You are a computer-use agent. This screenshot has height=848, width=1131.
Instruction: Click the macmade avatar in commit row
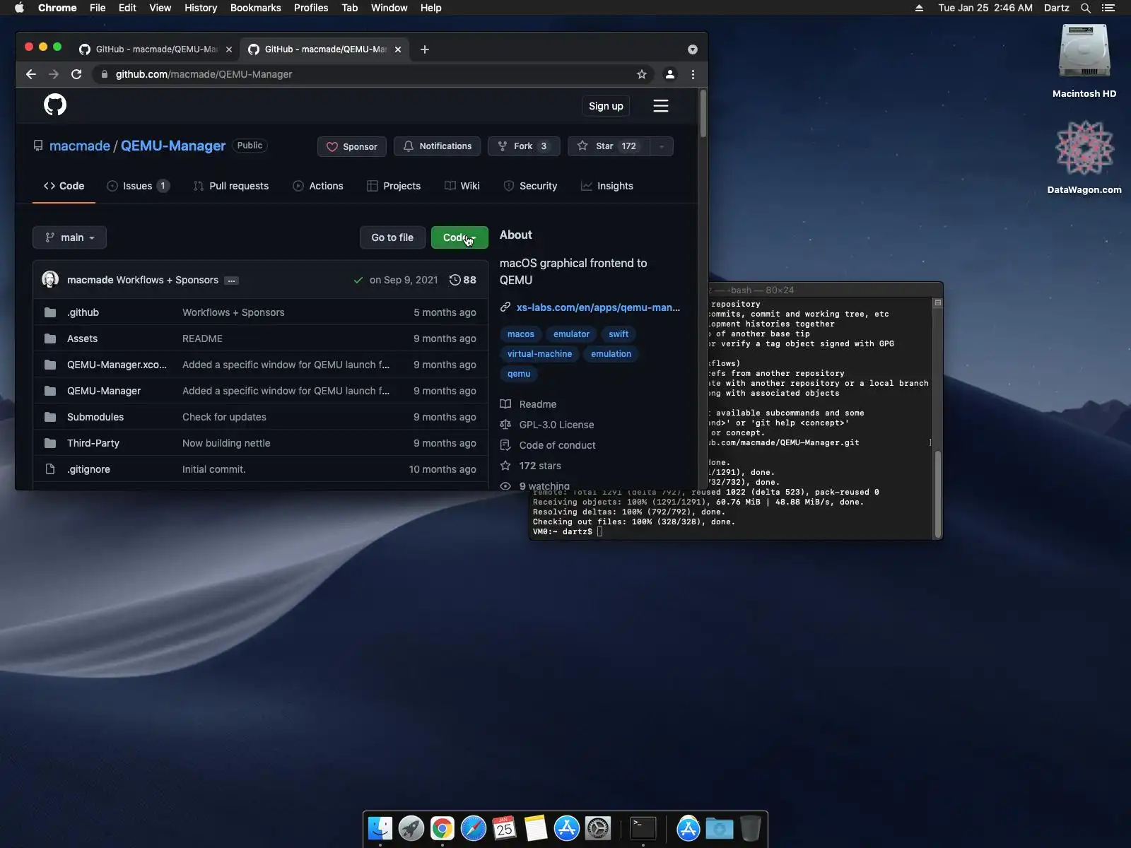click(x=50, y=280)
